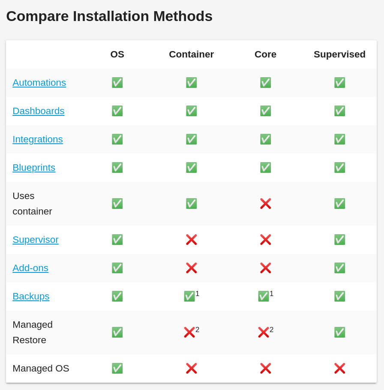Click the Managed Restore row label

tap(33, 333)
